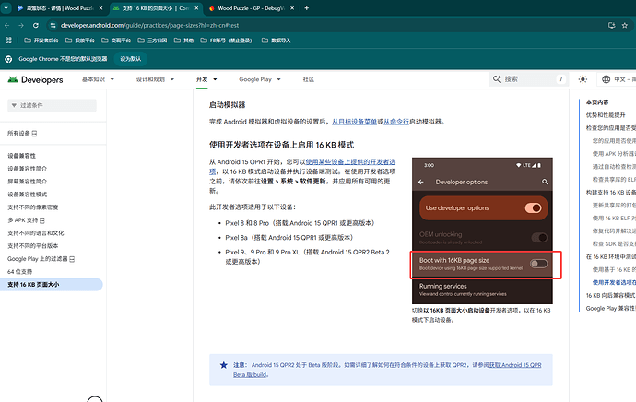Jump to 检查 SDK contents entry

tap(614, 244)
